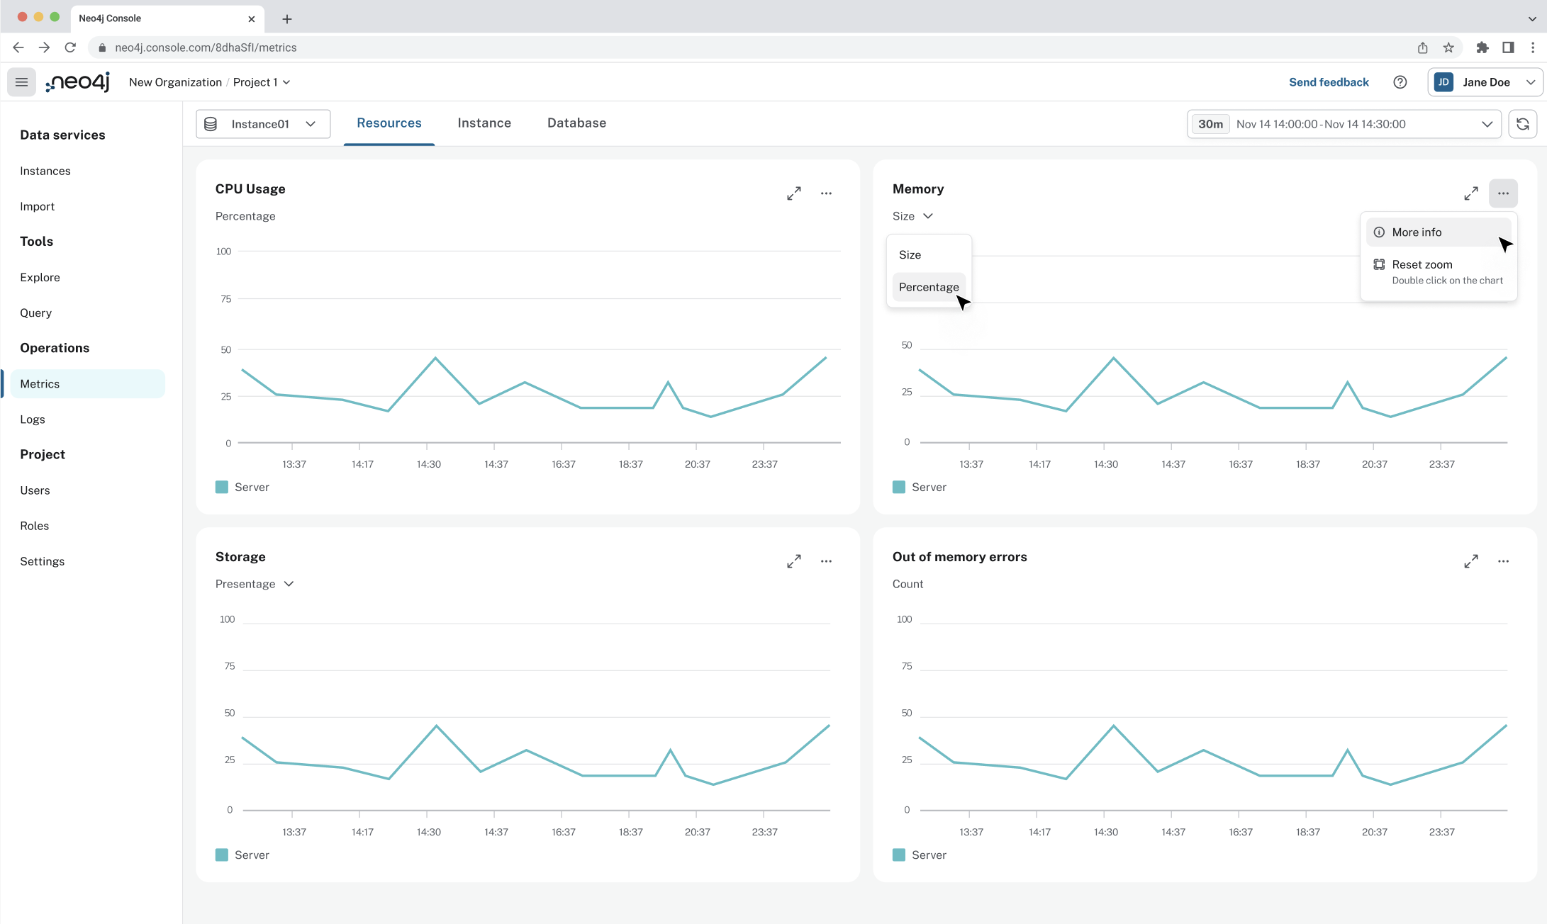Toggle Server legend in CPU Usage chart
The height and width of the screenshot is (924, 1547).
242,487
